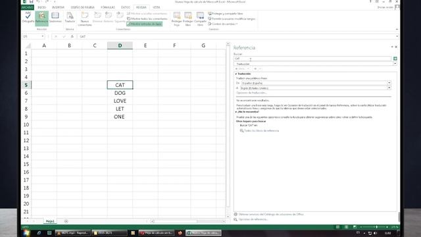Image resolution: width=421 pixels, height=237 pixels.
Task: Select cell containing LOVE
Action: [x=120, y=101]
